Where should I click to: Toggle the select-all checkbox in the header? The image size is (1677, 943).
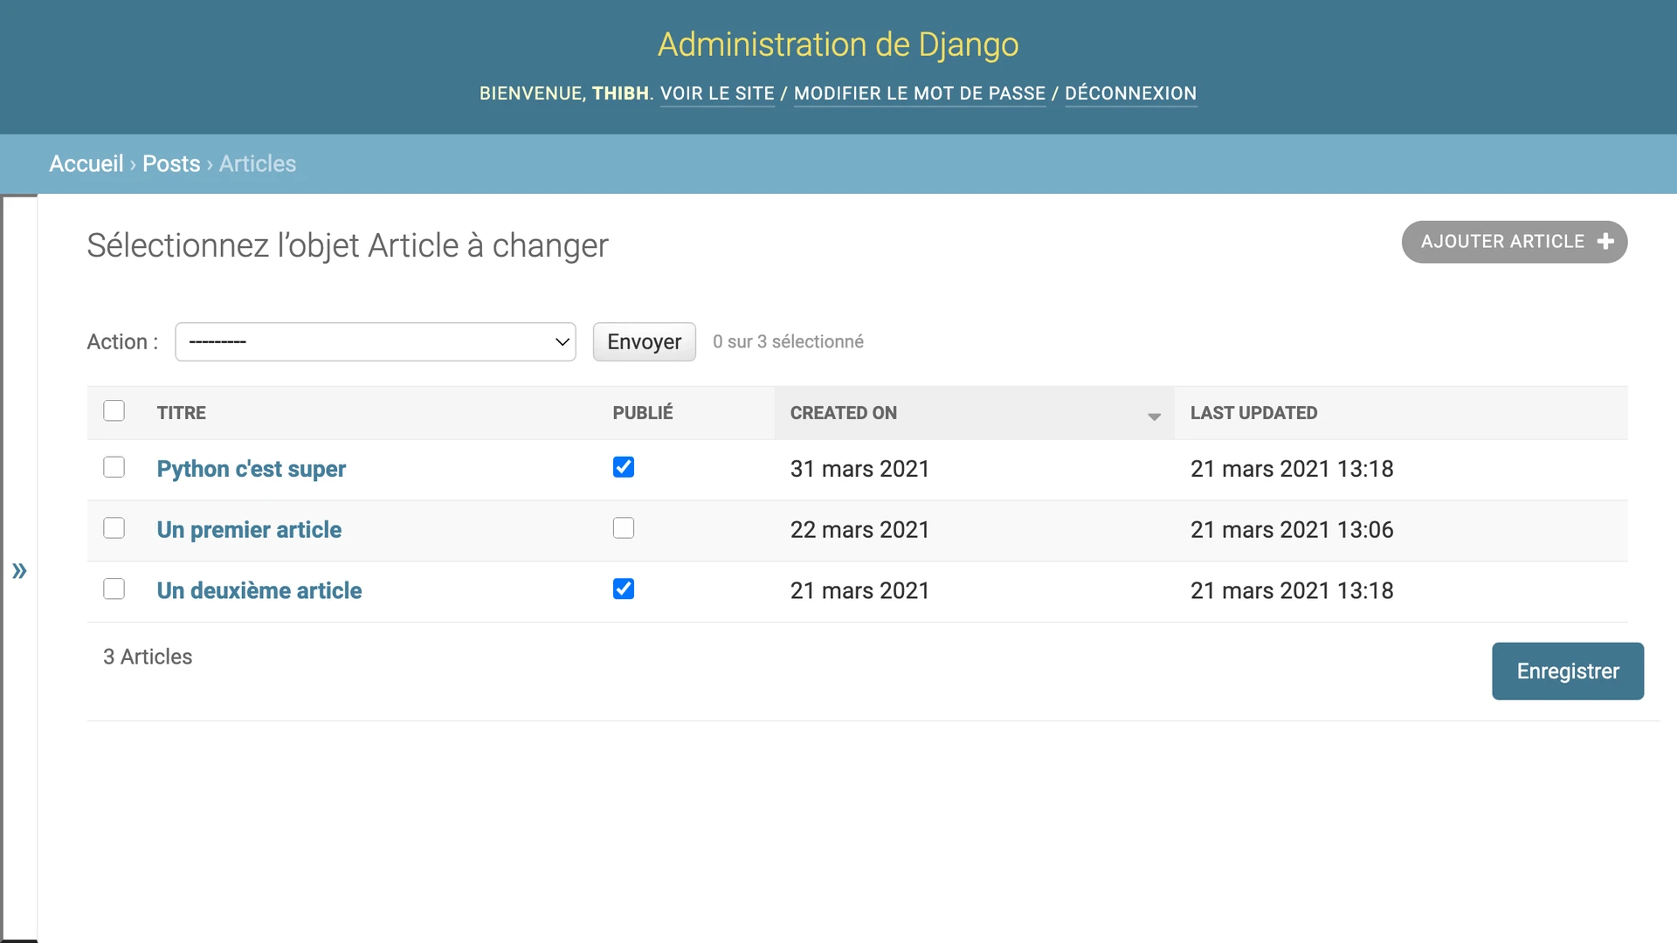(114, 410)
